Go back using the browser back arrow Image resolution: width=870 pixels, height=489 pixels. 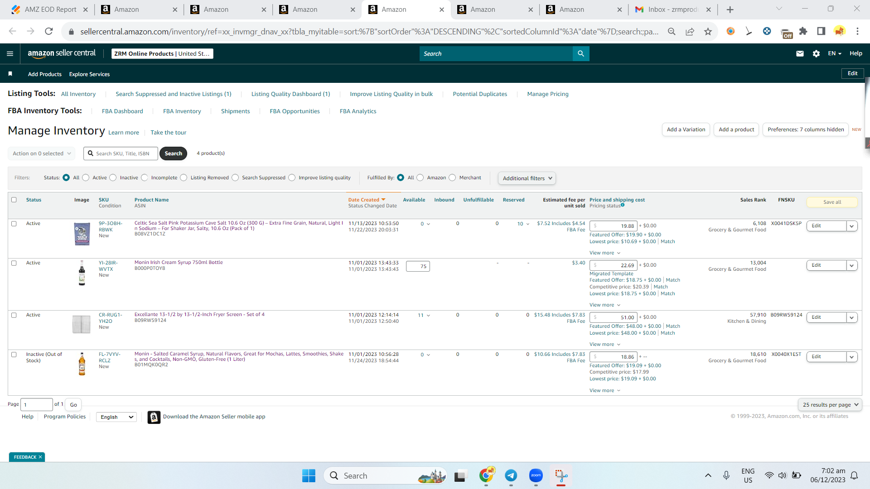(x=12, y=31)
